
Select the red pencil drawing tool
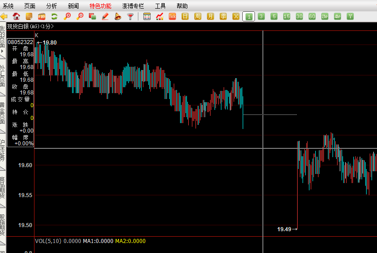click(105, 16)
